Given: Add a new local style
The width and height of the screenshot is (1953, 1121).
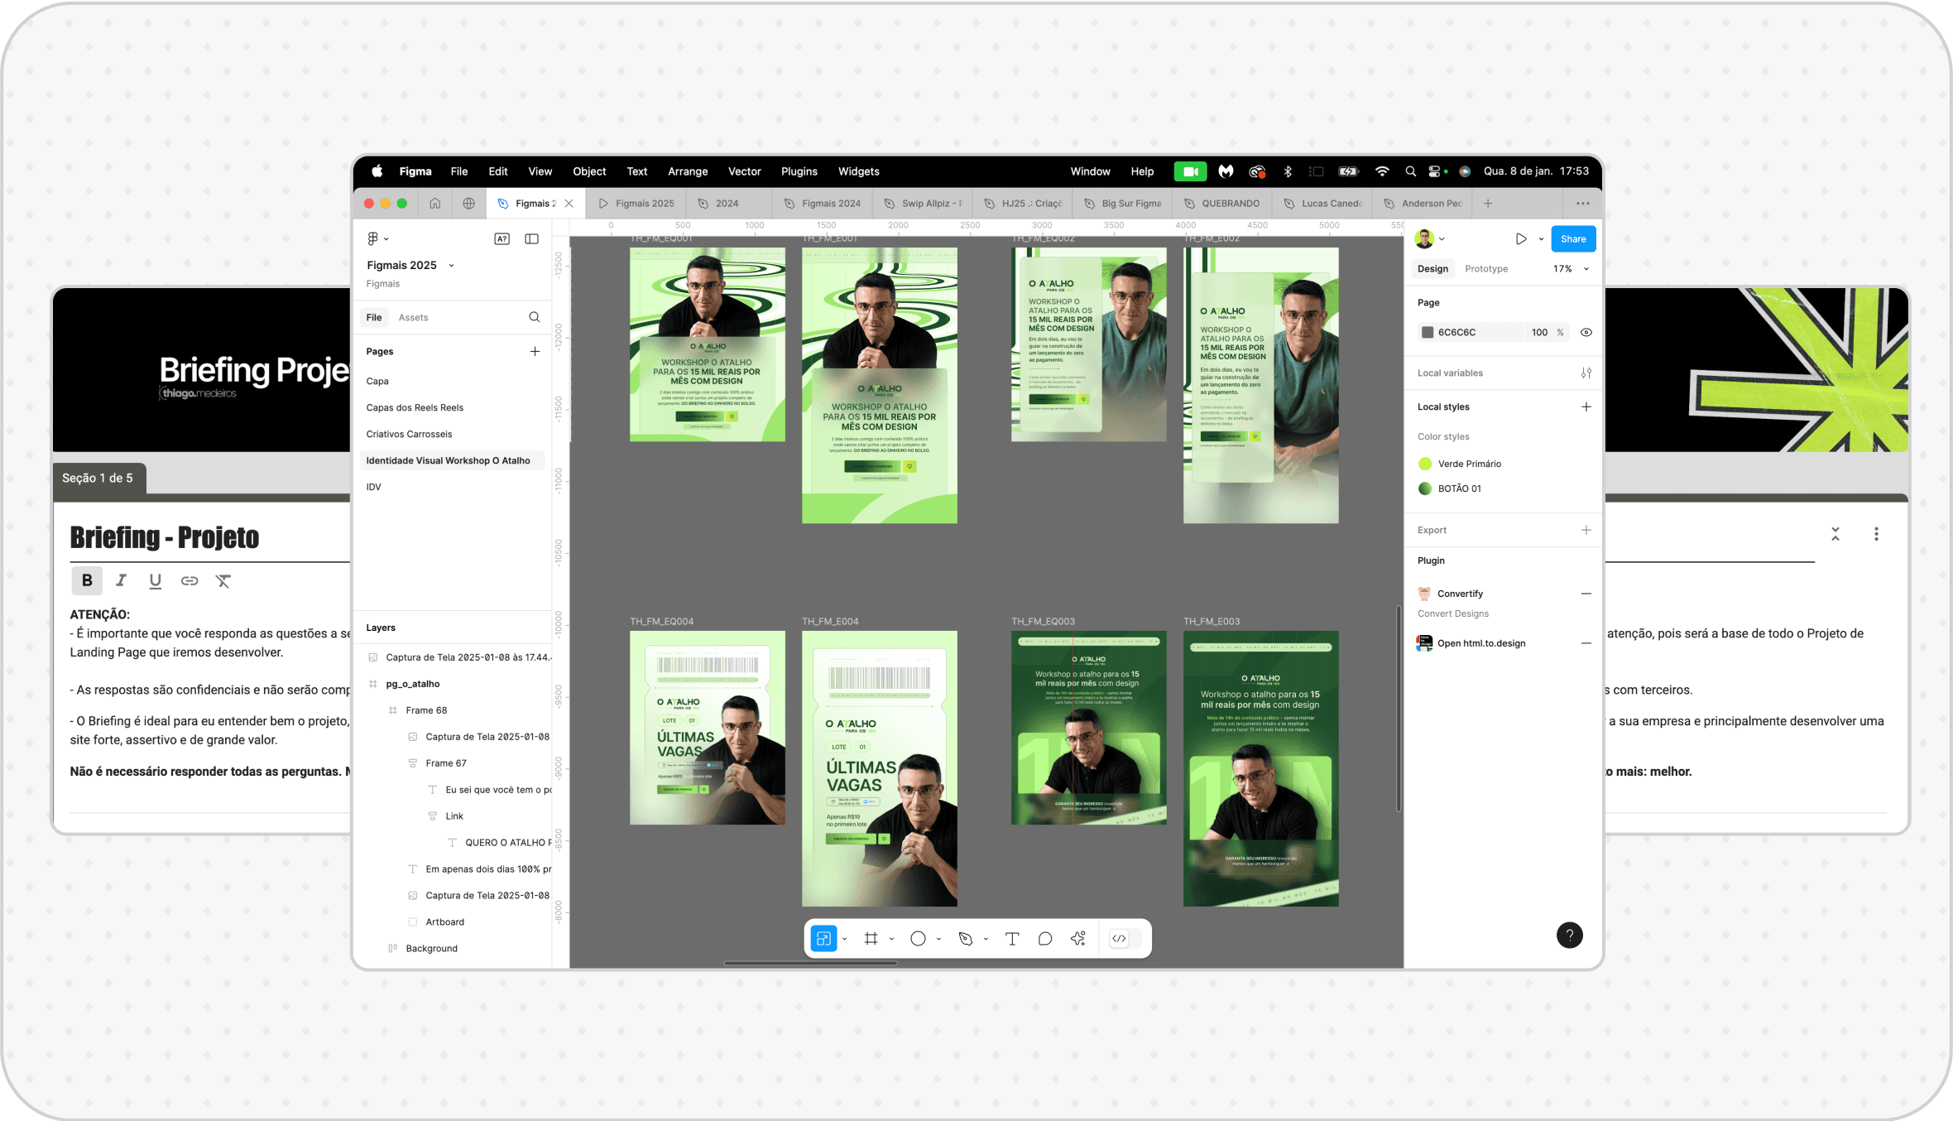Looking at the screenshot, I should (x=1586, y=407).
